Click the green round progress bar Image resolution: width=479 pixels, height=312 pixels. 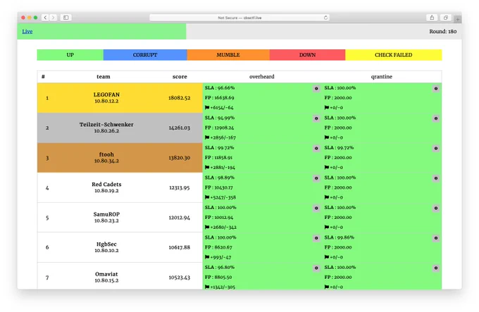[x=101, y=32]
